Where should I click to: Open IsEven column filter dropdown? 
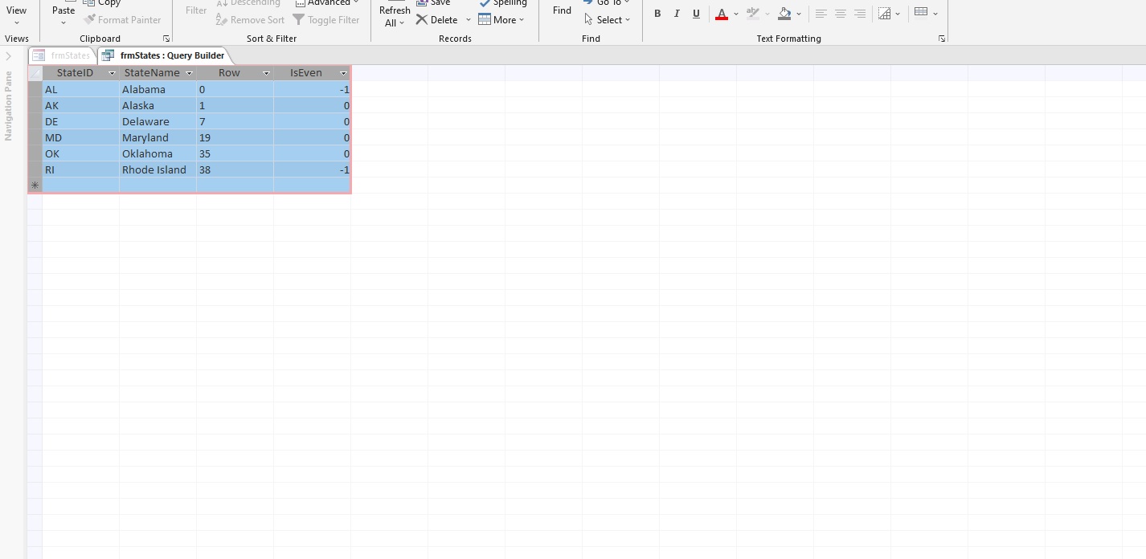pyautogui.click(x=343, y=73)
